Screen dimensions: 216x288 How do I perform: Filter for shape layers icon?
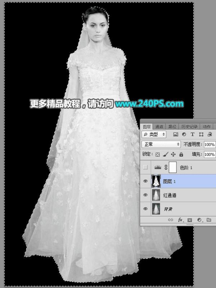(x=201, y=134)
